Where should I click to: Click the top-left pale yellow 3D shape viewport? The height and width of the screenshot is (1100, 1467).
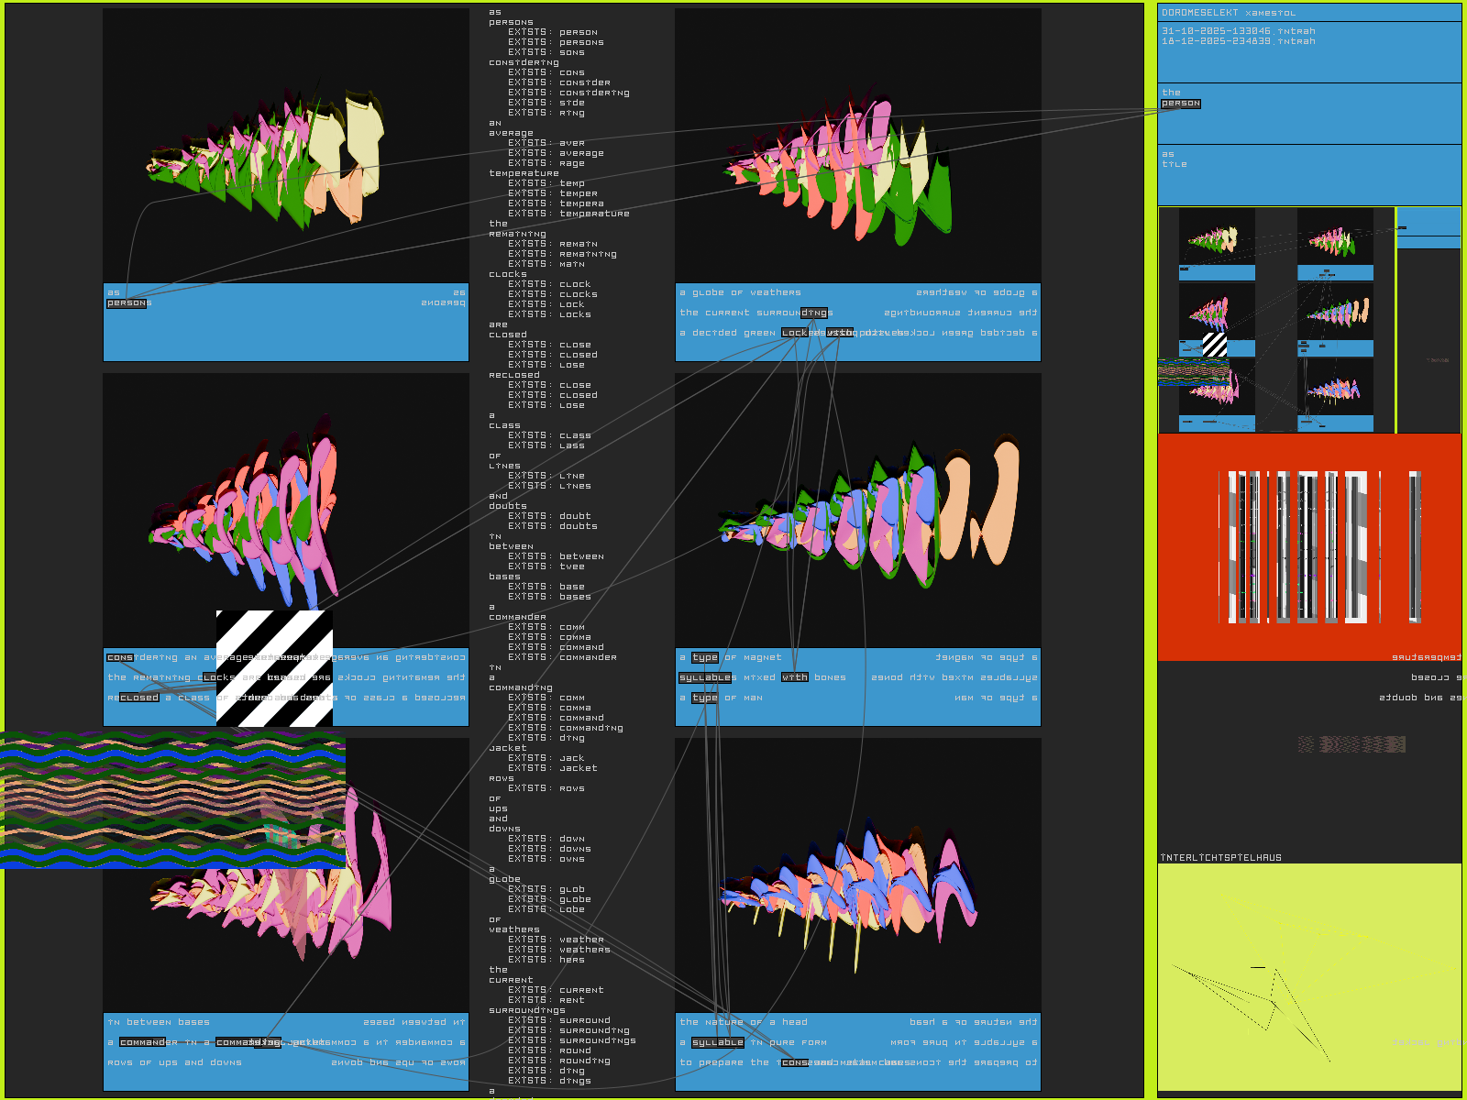click(285, 147)
